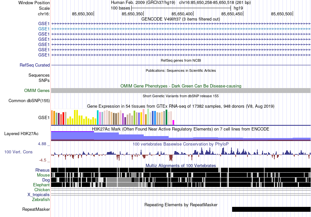Viewport: 311px width, 217px height.
Task: Click the RepeatMasker track label
Action: point(36,209)
